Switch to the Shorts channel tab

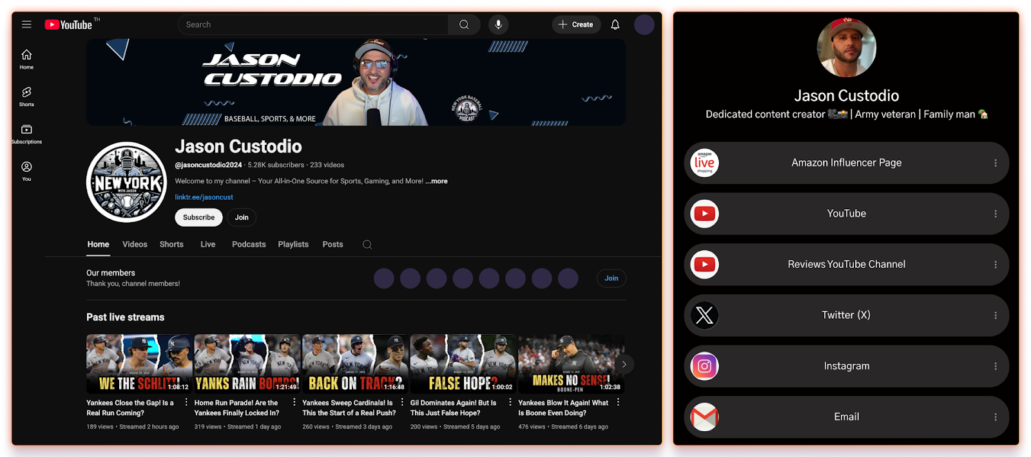[171, 245]
